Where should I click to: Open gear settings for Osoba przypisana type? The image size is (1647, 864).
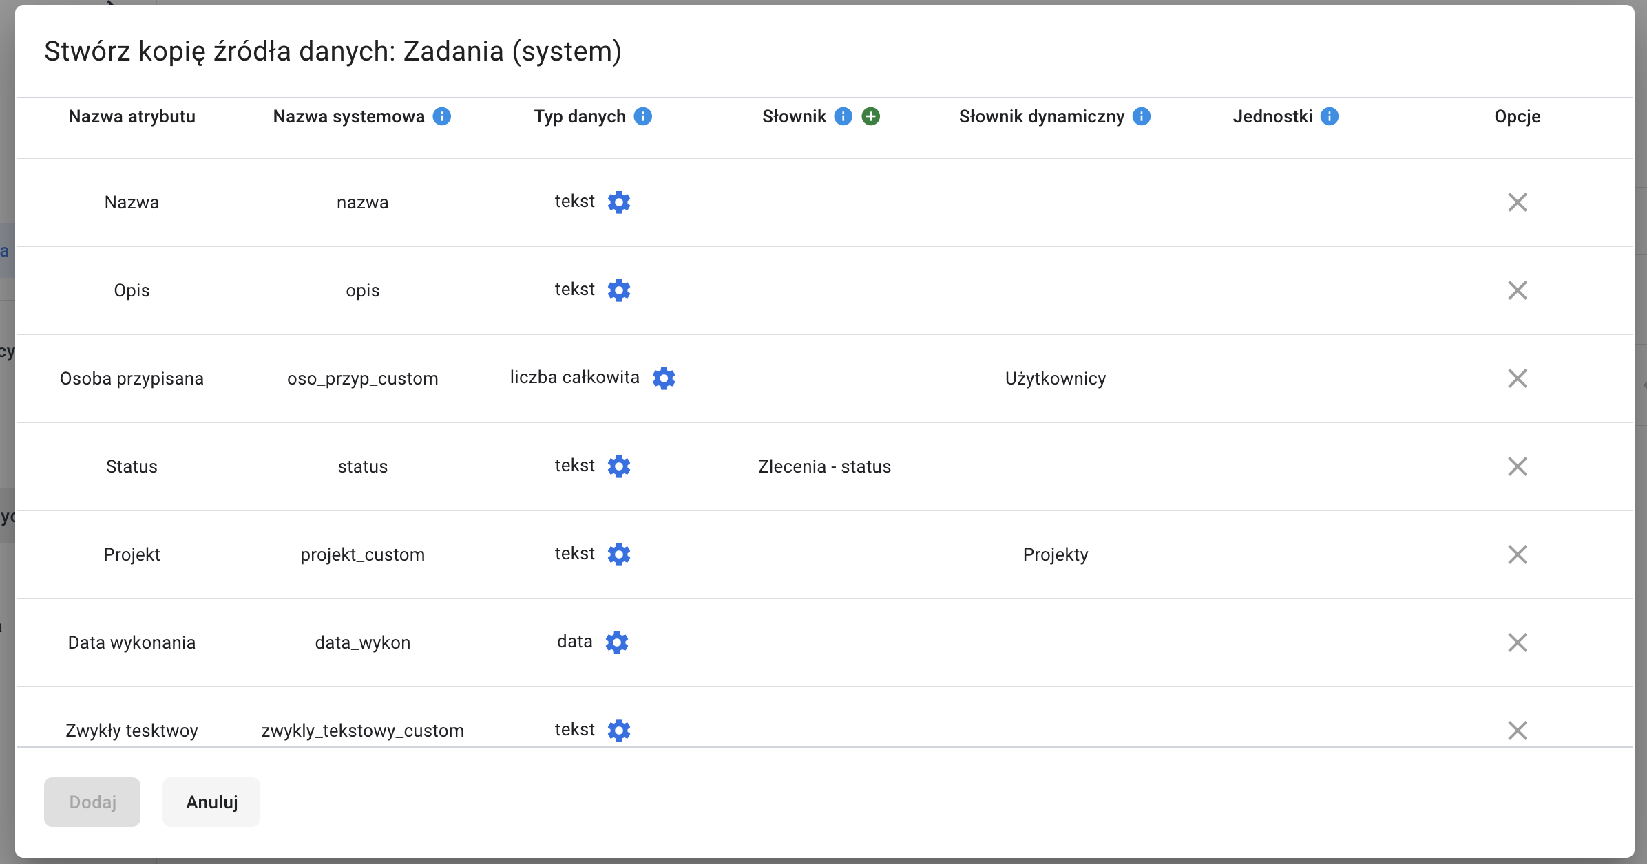[664, 378]
